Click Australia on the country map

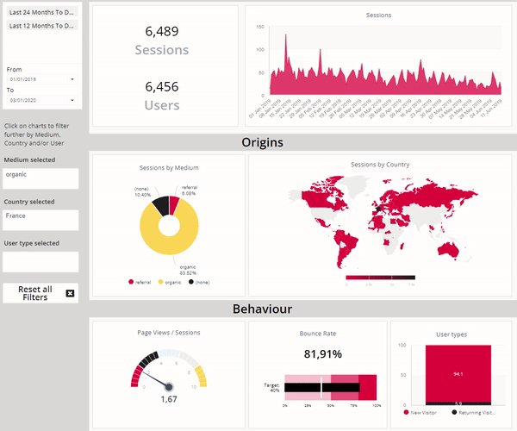[x=449, y=250]
